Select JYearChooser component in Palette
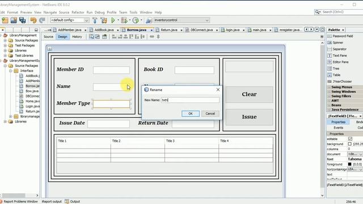The height and width of the screenshot is (204, 363). pyautogui.click(x=342, y=82)
